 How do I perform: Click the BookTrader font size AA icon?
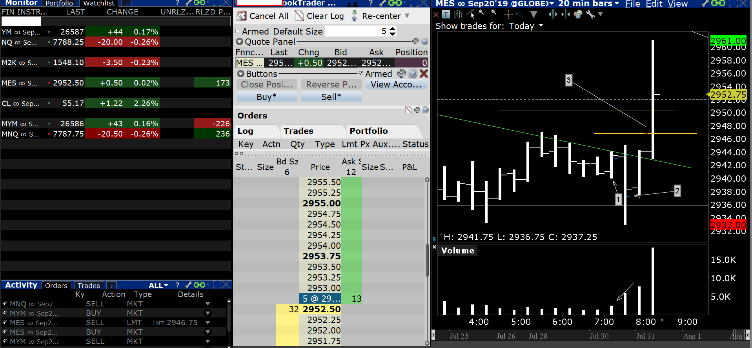352,4
